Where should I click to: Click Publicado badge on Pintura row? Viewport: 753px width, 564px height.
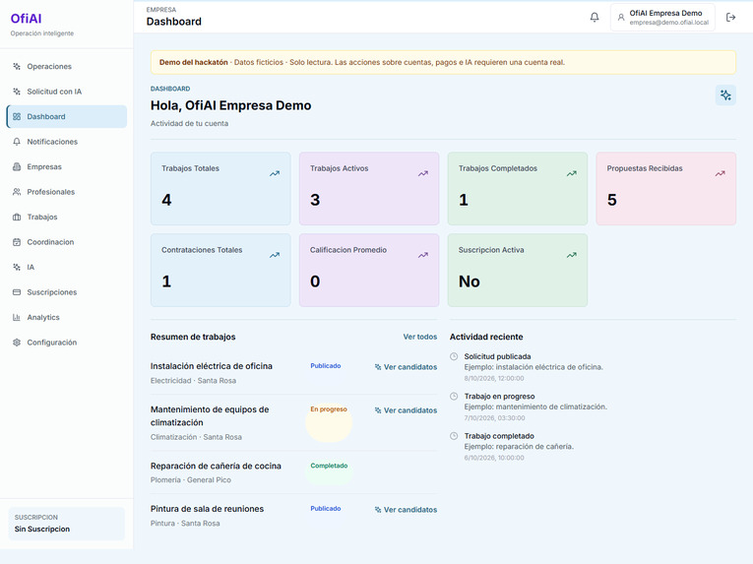pyautogui.click(x=326, y=508)
